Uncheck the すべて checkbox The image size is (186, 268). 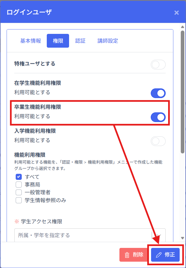pos(19,177)
